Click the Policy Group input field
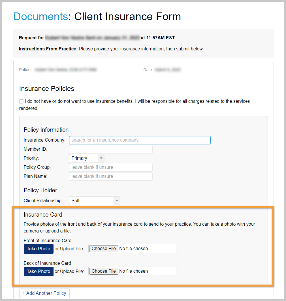This screenshot has height=301, width=286. click(x=110, y=167)
